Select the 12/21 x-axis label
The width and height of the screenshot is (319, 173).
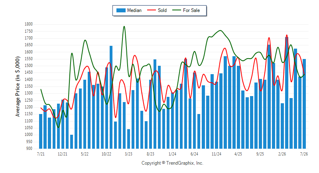coord(63,154)
